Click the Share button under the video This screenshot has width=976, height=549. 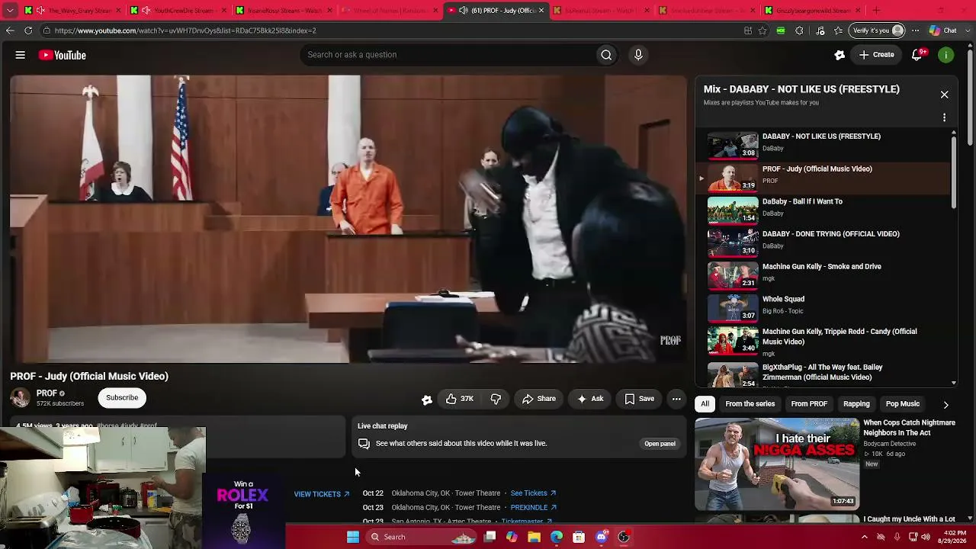pos(539,399)
